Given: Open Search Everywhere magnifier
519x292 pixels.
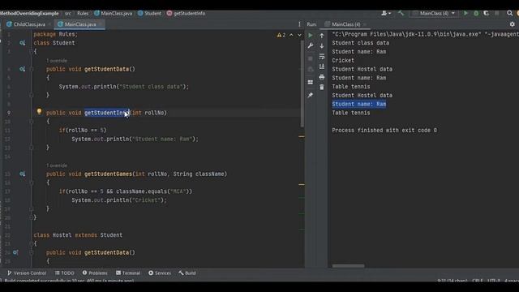Looking at the screenshot, I should coord(509,13).
